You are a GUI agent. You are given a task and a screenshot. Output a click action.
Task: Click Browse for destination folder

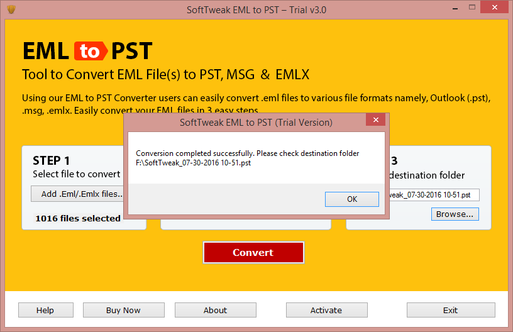[455, 214]
